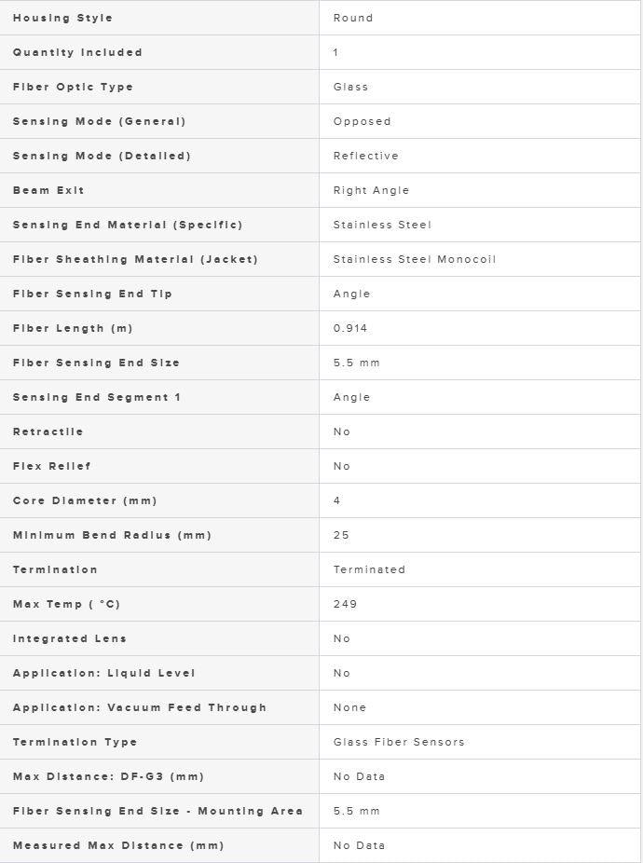This screenshot has height=863, width=643.
Task: Select the Fiber Length (m) label
Action: click(73, 328)
